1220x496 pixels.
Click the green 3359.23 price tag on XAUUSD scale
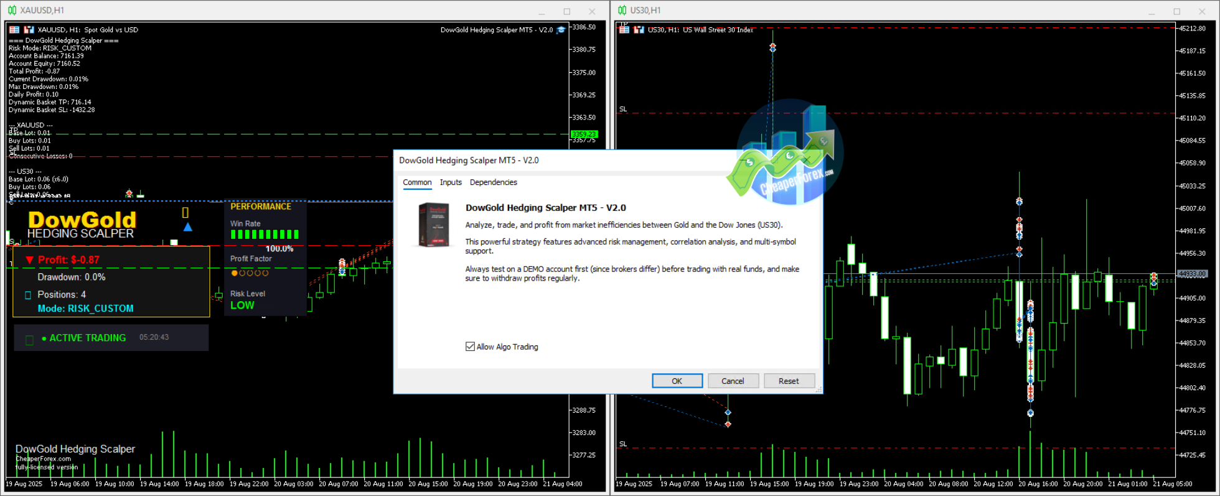584,134
